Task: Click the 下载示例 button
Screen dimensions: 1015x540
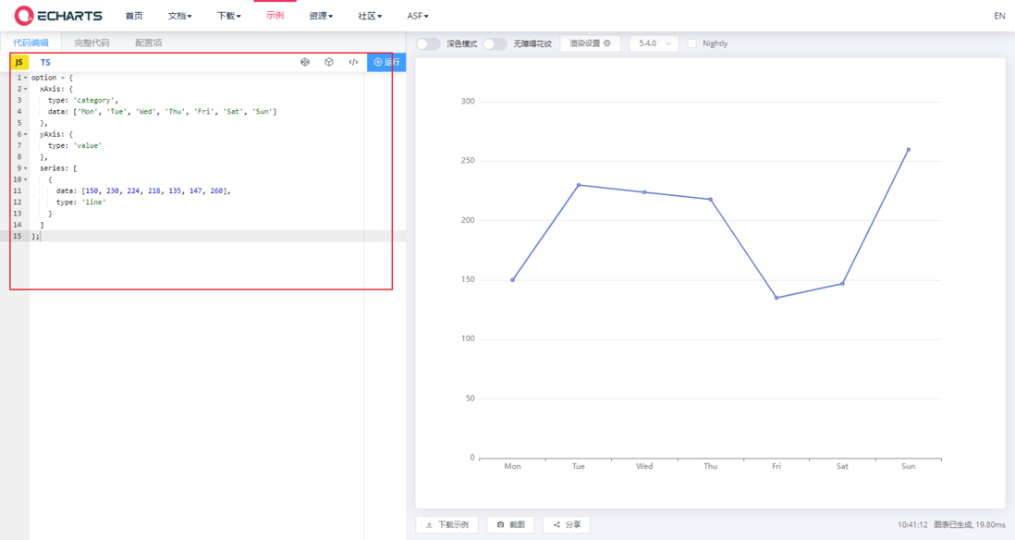Action: 446,525
